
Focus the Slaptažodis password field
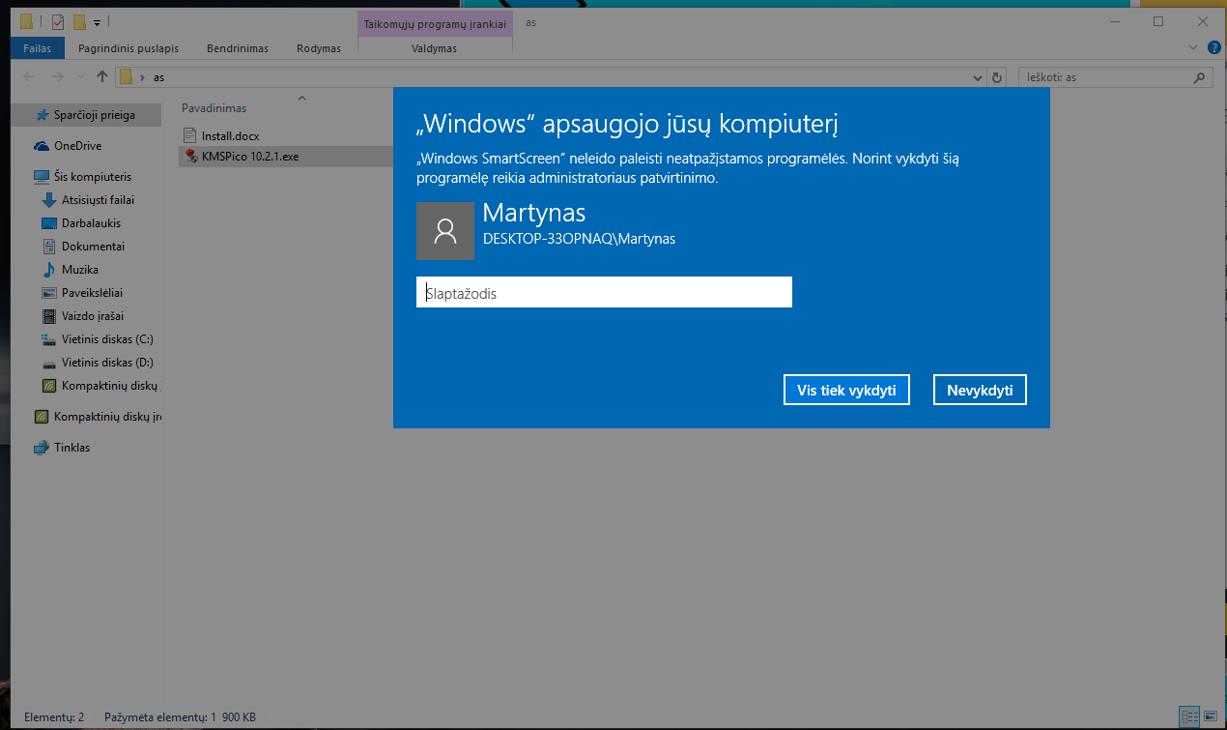point(604,292)
